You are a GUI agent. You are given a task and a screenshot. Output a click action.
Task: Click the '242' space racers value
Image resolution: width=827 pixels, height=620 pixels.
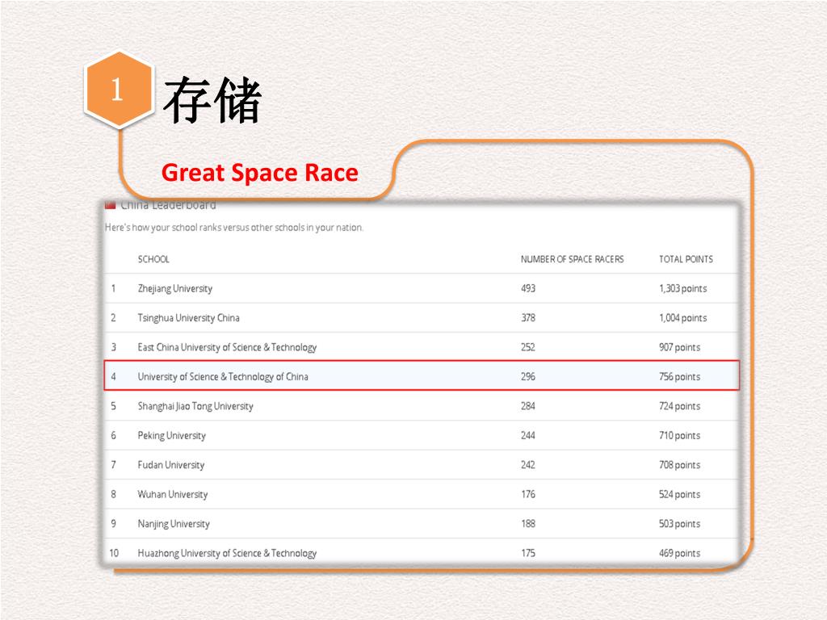tap(528, 465)
